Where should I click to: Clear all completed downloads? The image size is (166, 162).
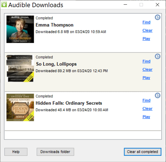click(142, 152)
